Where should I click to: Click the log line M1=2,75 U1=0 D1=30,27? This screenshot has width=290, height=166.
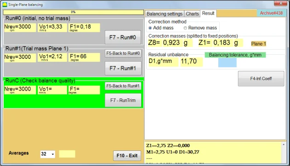173,152
